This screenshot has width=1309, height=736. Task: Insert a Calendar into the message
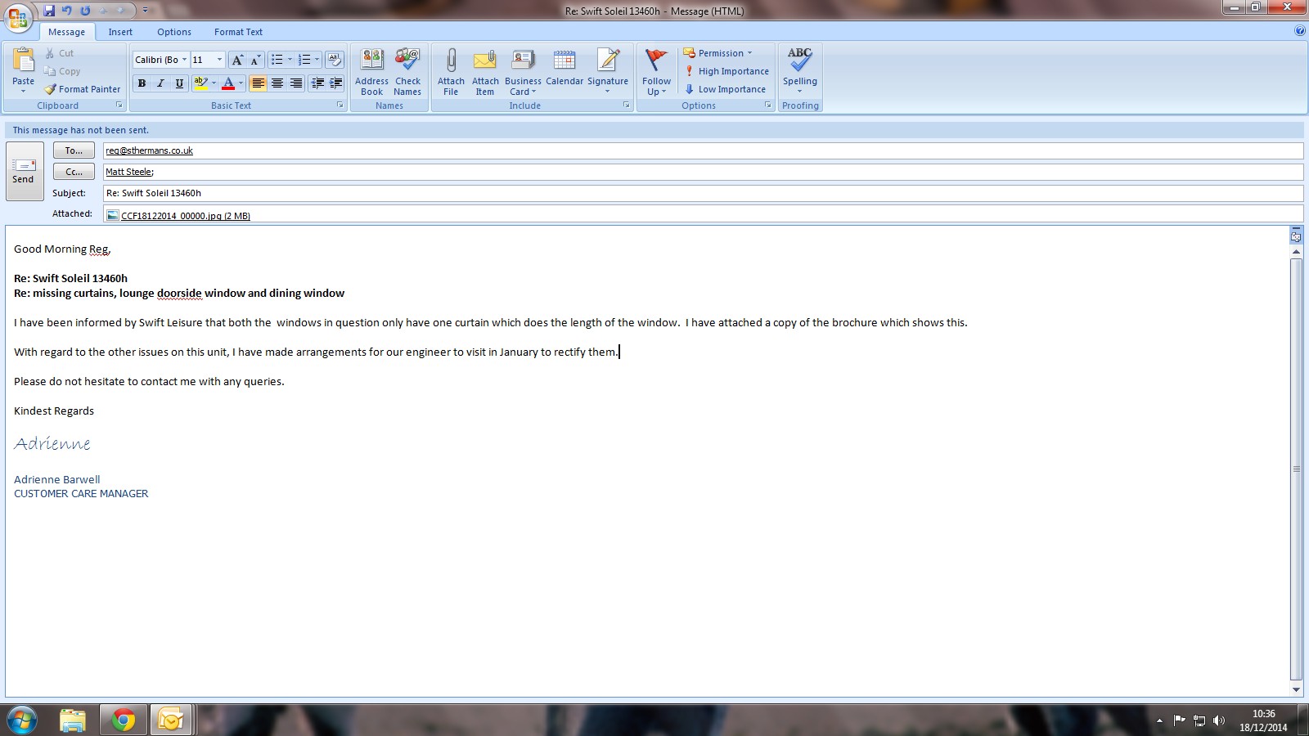point(565,67)
